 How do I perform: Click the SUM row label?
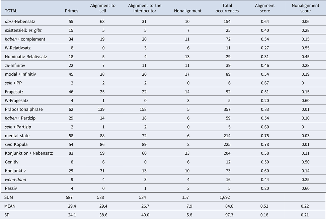click(10, 197)
